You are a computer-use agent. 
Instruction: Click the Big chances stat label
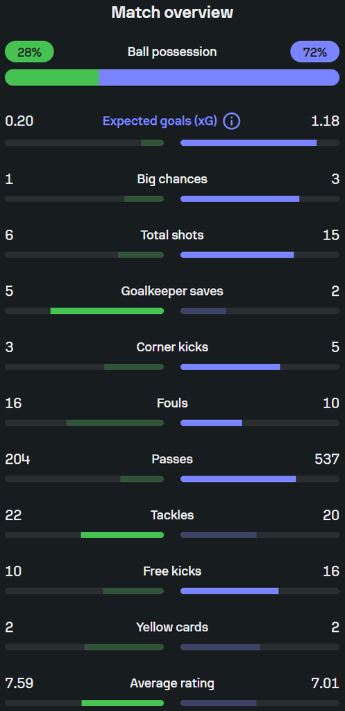[172, 179]
